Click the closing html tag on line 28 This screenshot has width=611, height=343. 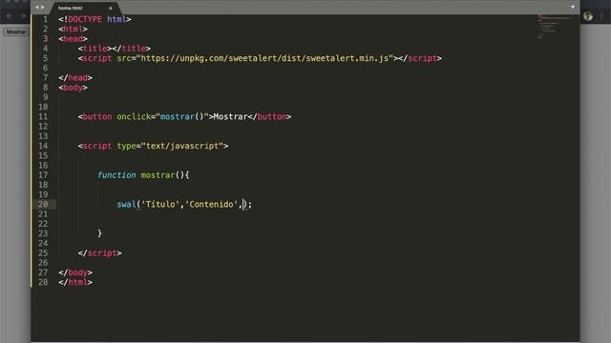pyautogui.click(x=75, y=282)
